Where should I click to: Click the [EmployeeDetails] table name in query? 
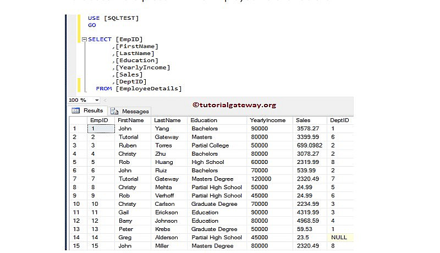pos(148,89)
